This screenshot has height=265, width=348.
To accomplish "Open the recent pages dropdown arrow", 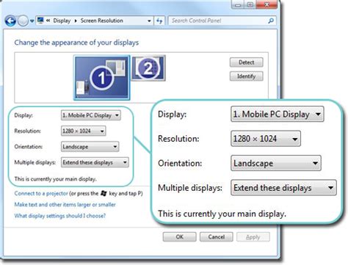I will [32, 21].
